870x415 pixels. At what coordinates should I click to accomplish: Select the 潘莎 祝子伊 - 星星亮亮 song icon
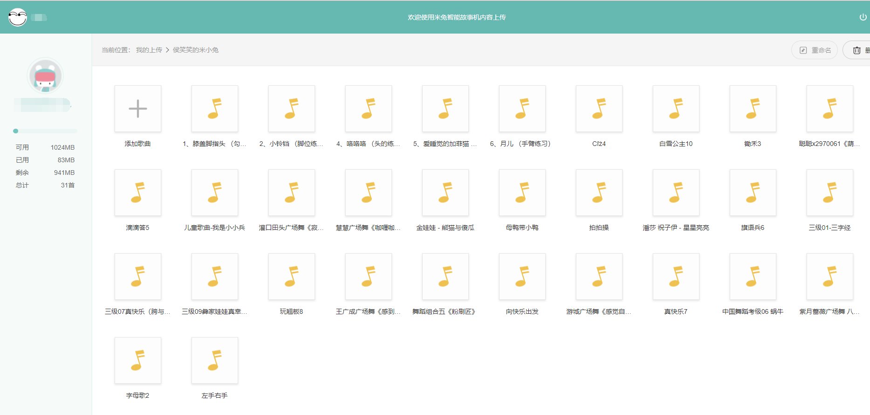coord(676,193)
